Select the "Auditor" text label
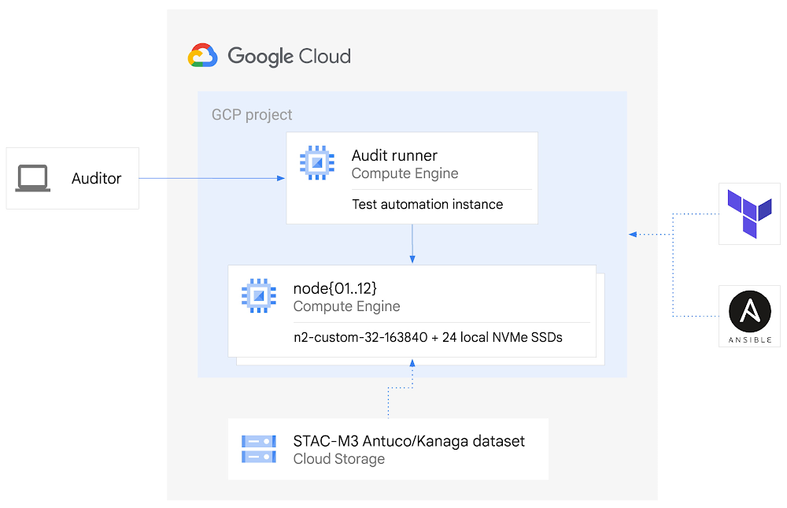The image size is (787, 508). pos(96,179)
